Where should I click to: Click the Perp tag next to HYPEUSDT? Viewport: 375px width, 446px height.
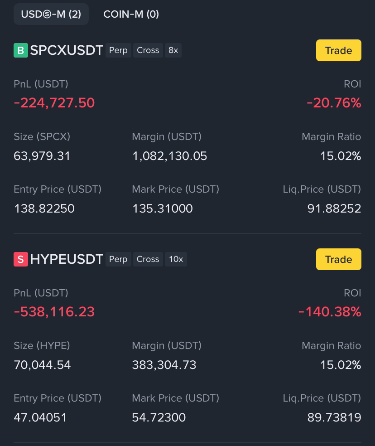[x=118, y=259]
